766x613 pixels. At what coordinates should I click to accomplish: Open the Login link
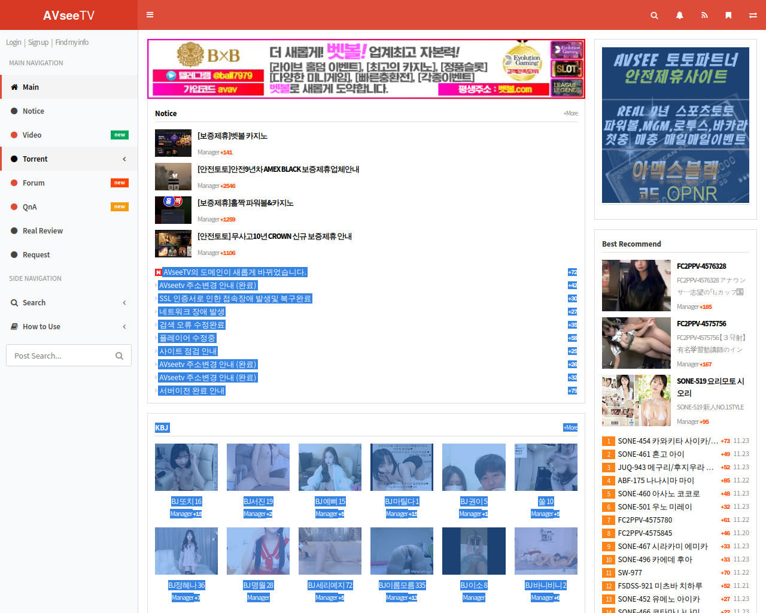14,43
